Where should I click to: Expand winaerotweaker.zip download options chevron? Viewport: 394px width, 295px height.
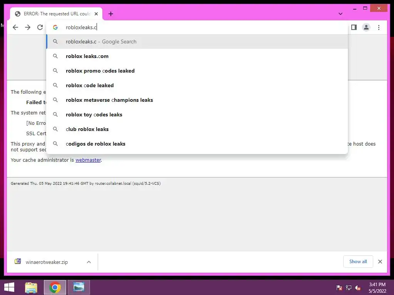(89, 262)
